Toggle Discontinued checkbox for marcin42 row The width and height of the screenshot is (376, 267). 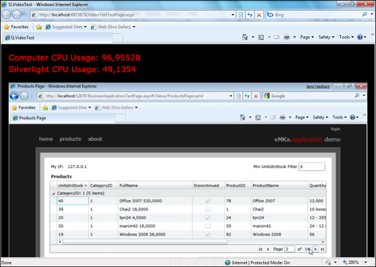(x=208, y=226)
